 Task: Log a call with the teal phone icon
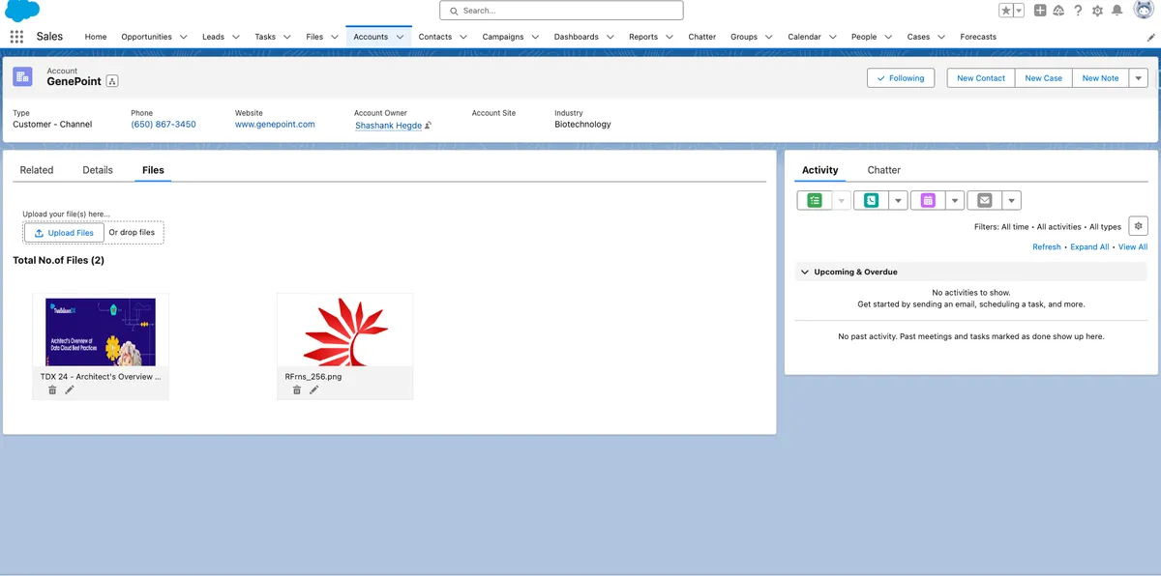click(872, 200)
